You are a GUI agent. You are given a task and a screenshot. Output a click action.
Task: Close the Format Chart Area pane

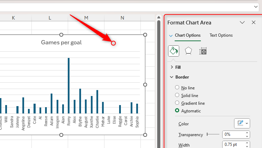[x=254, y=23]
